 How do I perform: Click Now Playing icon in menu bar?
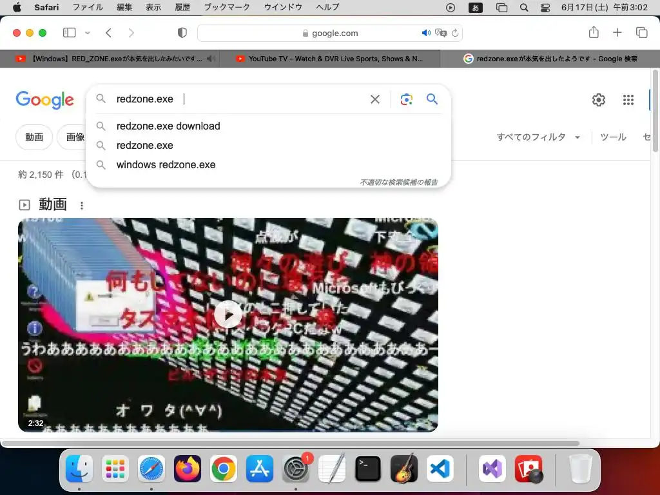(451, 8)
